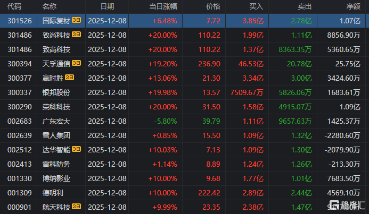Sort the table by 价格 header
Viewport: 369px width, 214px height.
212,6
